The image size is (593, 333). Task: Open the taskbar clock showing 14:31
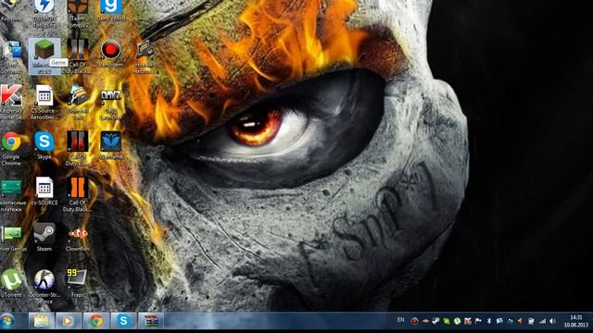(x=576, y=321)
